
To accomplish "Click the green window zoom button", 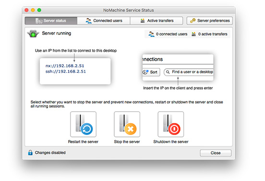I will tap(39, 10).
